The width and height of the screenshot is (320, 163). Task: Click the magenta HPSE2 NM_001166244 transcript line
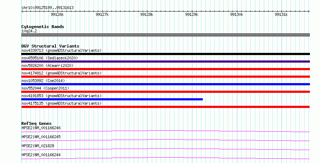[x=165, y=158]
